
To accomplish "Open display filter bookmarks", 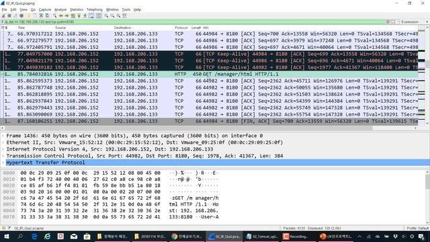I will [3, 22].
